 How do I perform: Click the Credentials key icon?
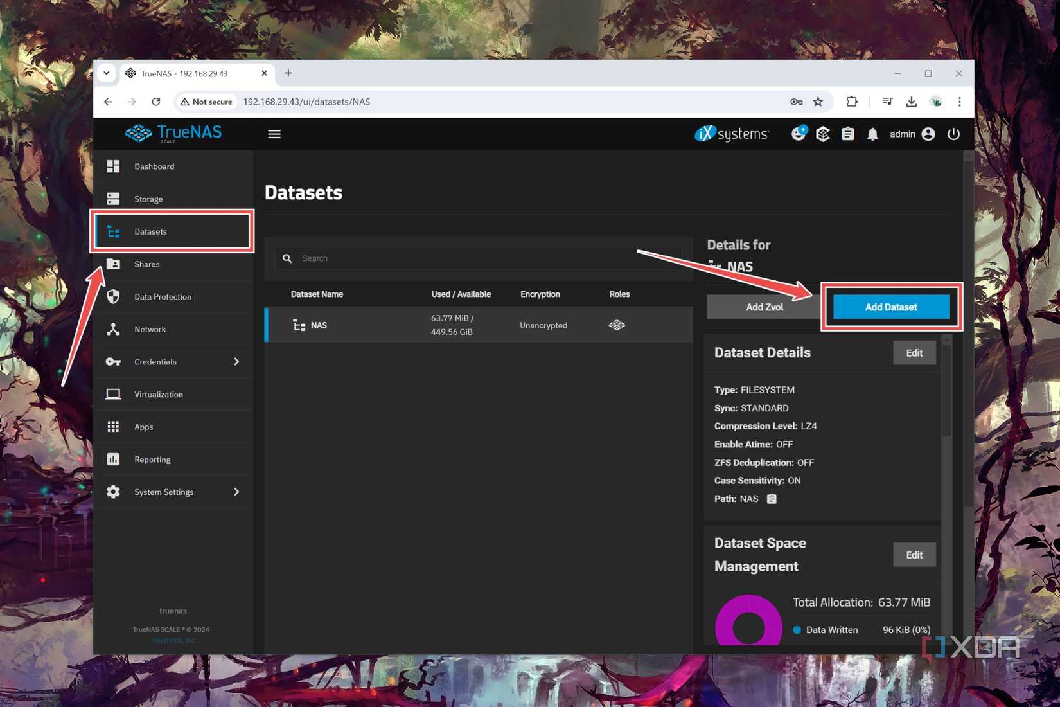[x=113, y=362]
